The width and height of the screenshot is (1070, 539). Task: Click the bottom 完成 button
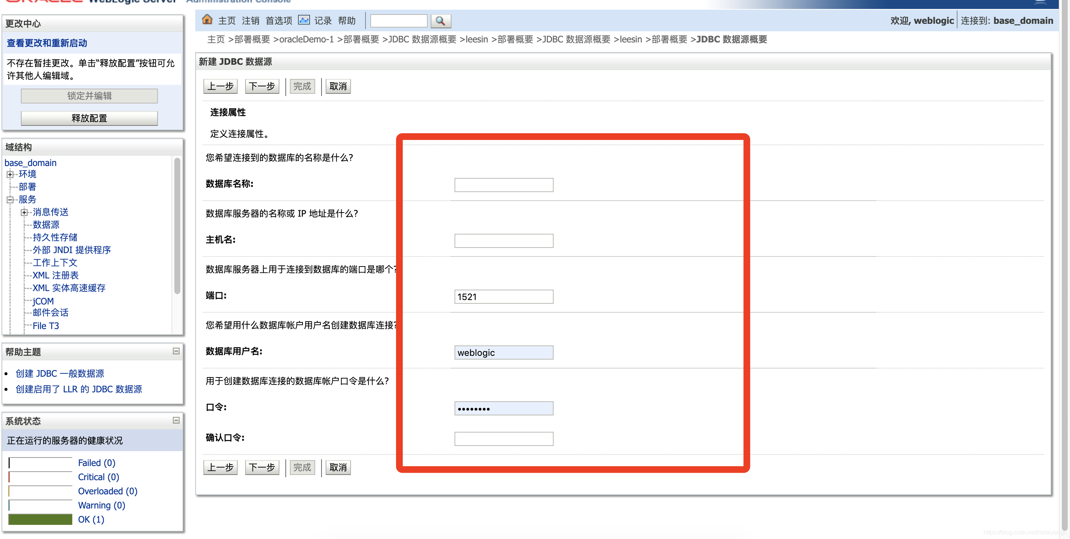[x=302, y=468]
